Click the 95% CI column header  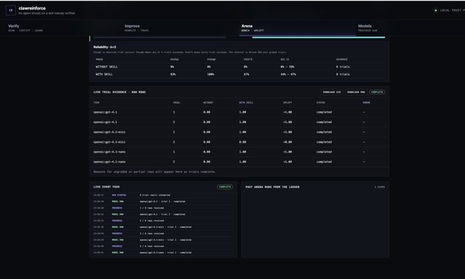click(284, 59)
